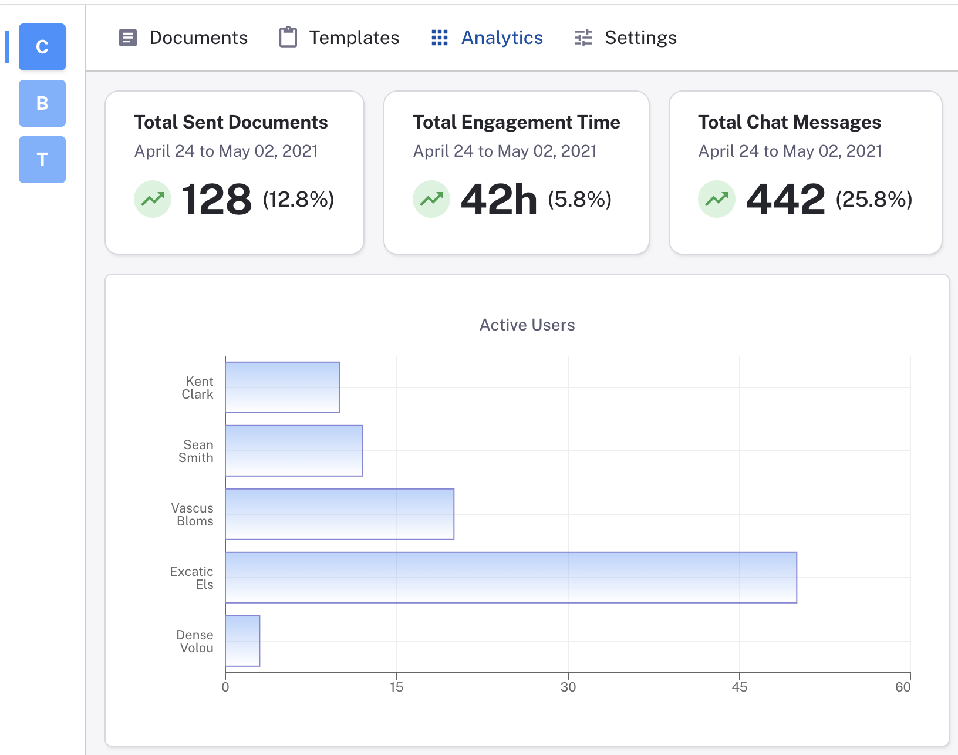
Task: Click the 45 tick on chart axis
Action: tap(740, 687)
